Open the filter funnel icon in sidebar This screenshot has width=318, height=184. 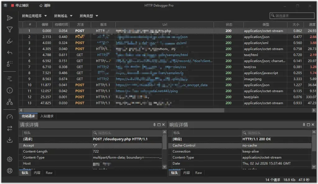point(10,30)
